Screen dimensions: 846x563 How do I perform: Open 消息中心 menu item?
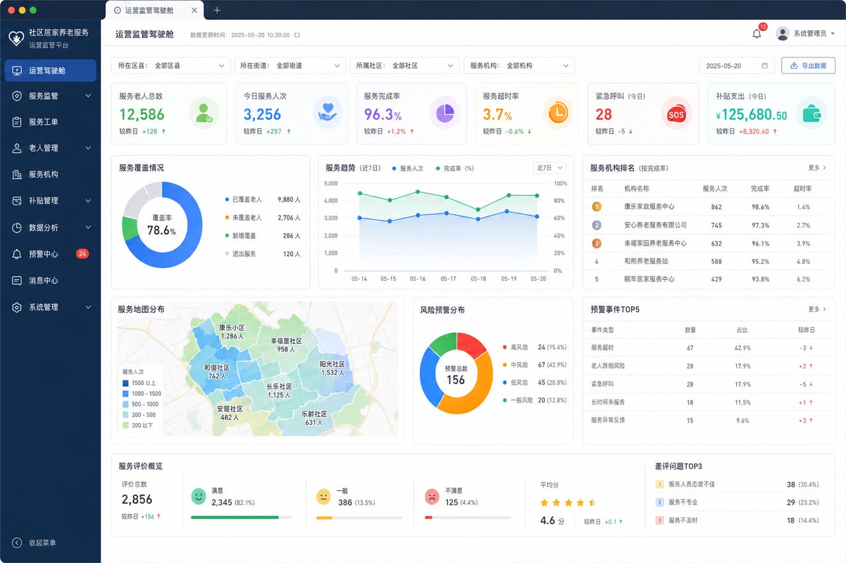click(x=50, y=281)
